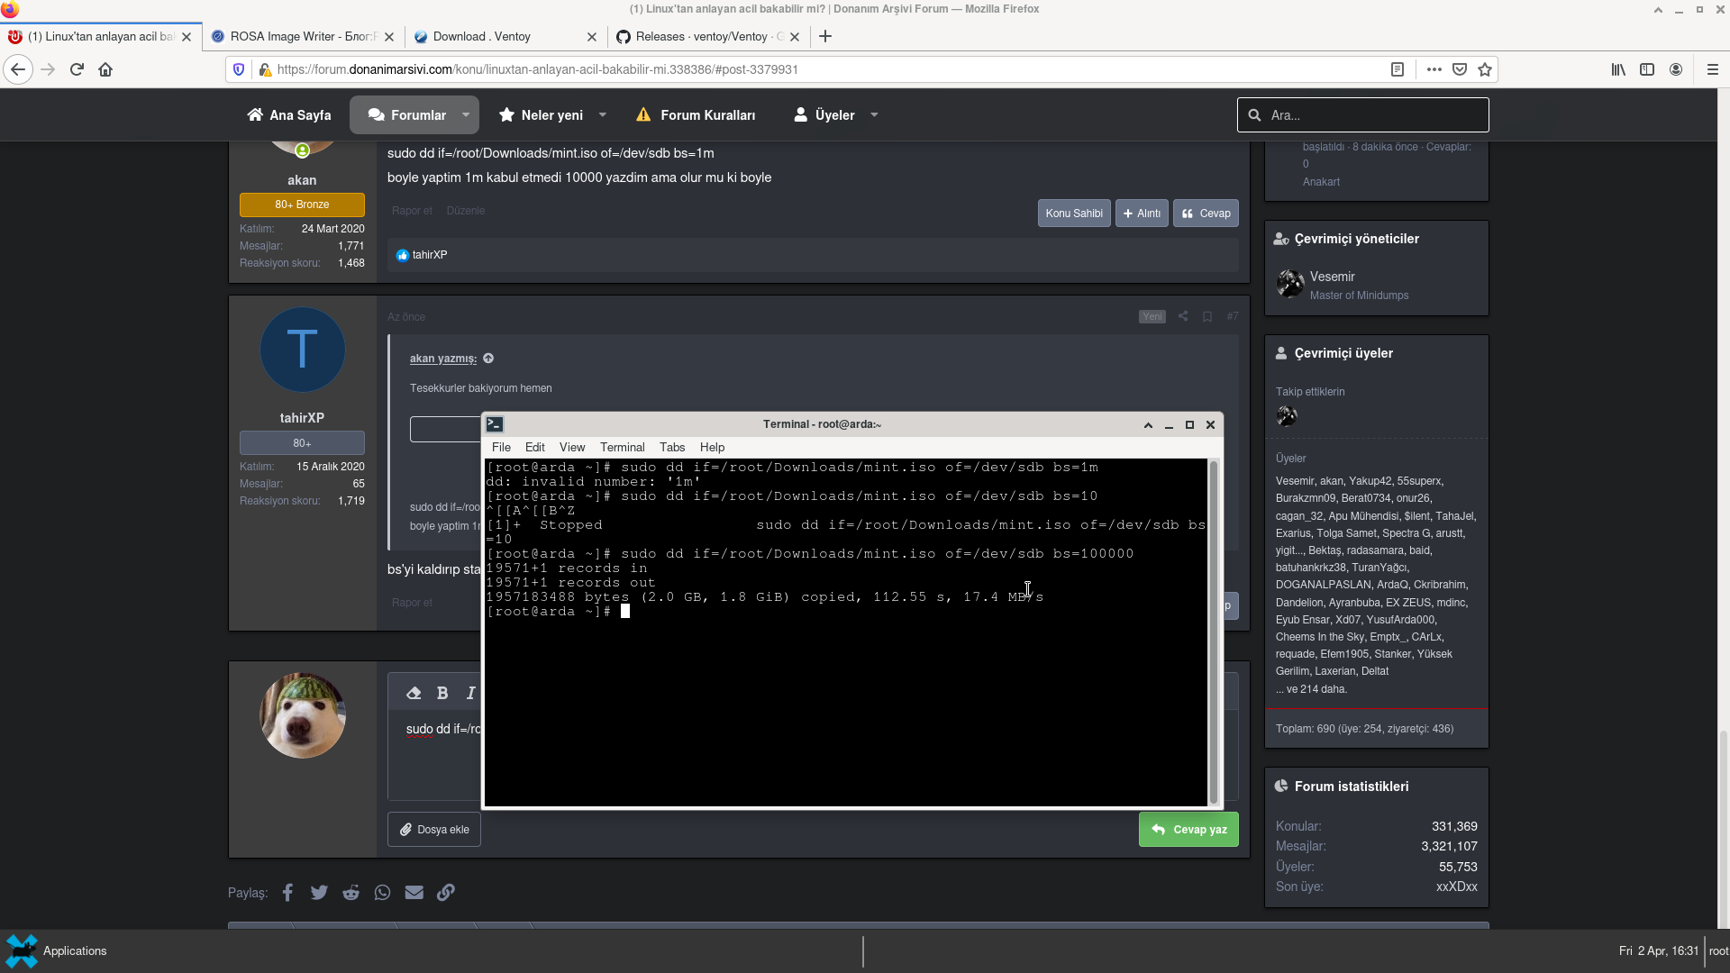This screenshot has width=1730, height=973.
Task: Share post via WhatsApp icon
Action: [382, 892]
